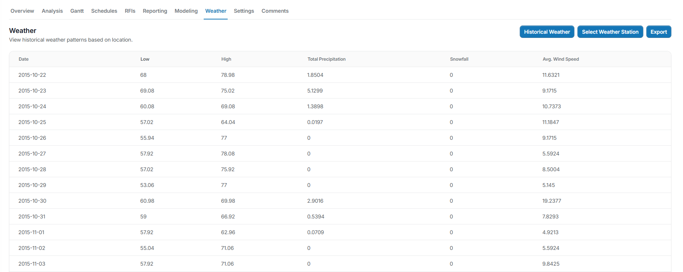
Task: Select the 2015-10-30 row date cell
Action: pos(32,201)
